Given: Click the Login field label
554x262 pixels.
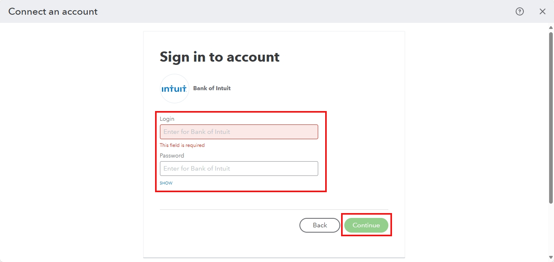Looking at the screenshot, I should point(167,119).
